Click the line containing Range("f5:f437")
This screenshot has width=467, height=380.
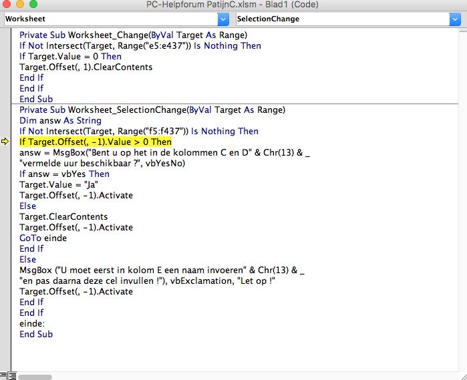coord(139,132)
